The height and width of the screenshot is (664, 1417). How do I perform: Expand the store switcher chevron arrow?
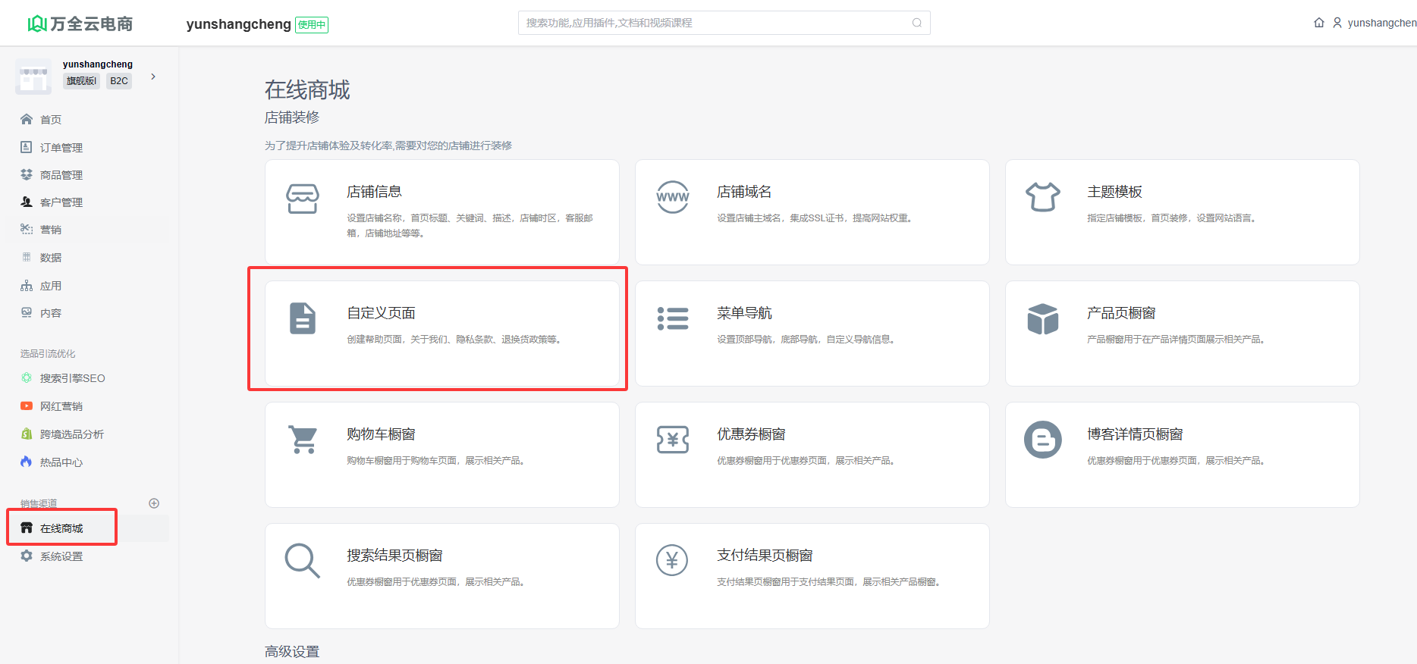(x=153, y=77)
